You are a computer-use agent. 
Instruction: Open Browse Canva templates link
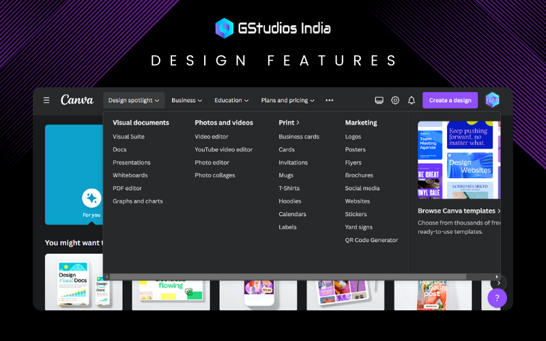point(459,211)
